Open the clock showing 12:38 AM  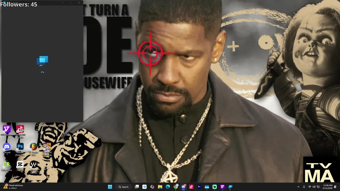click(328, 187)
